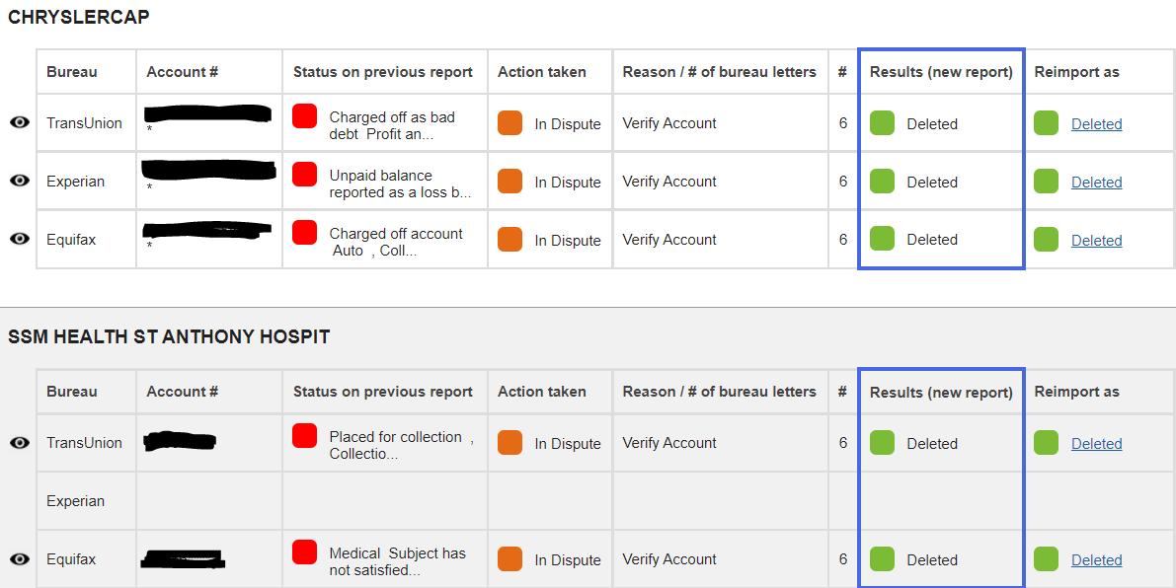1176x588 pixels.
Task: Click eye icon for CHRYSLERCAP Equifax row
Action: pos(19,239)
